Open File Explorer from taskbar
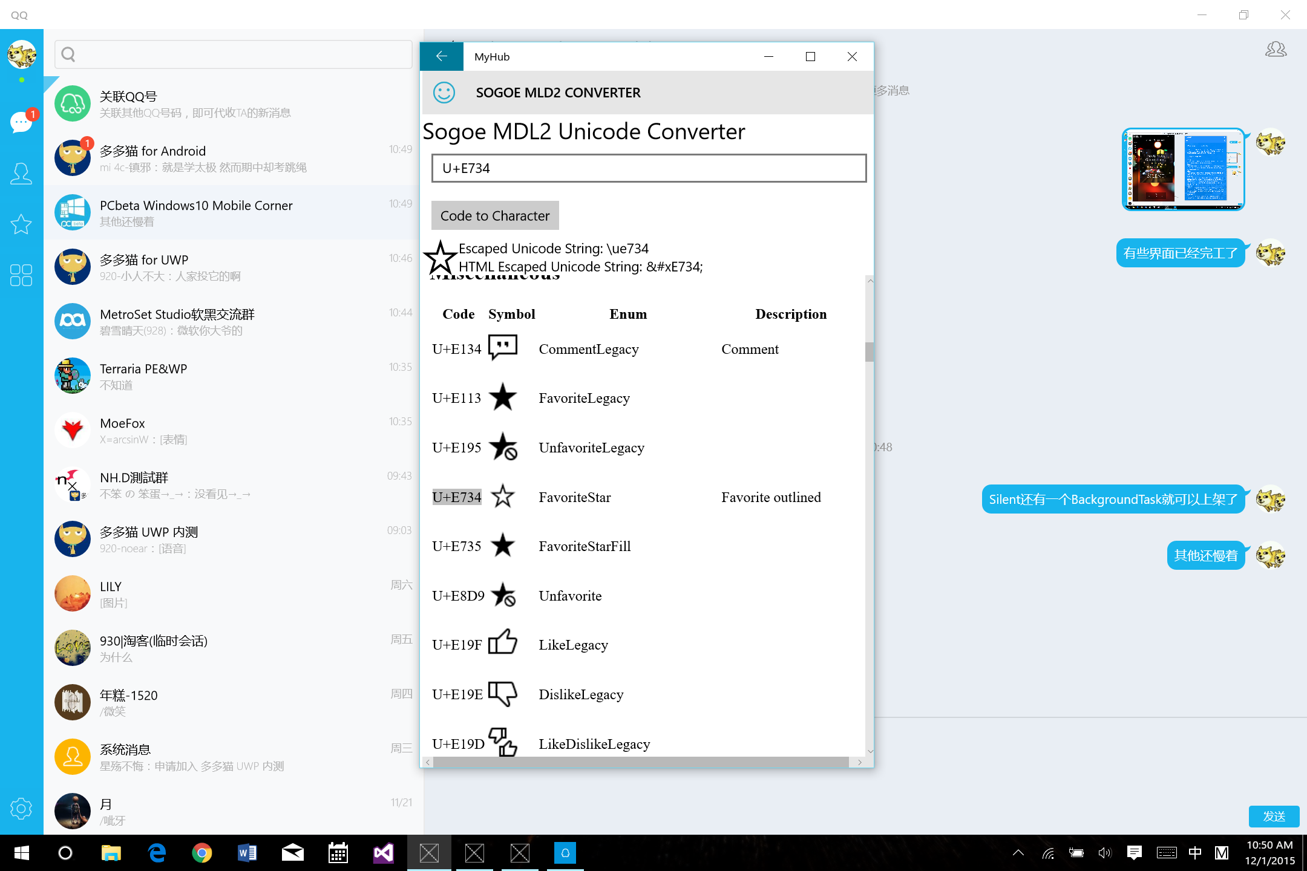Screen dimensions: 1307x871 pyautogui.click(x=111, y=853)
